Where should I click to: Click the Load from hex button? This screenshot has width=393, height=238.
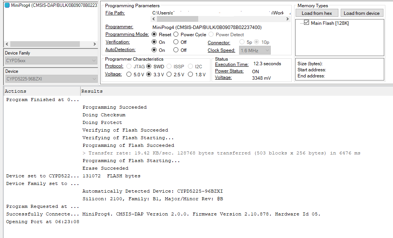(316, 13)
